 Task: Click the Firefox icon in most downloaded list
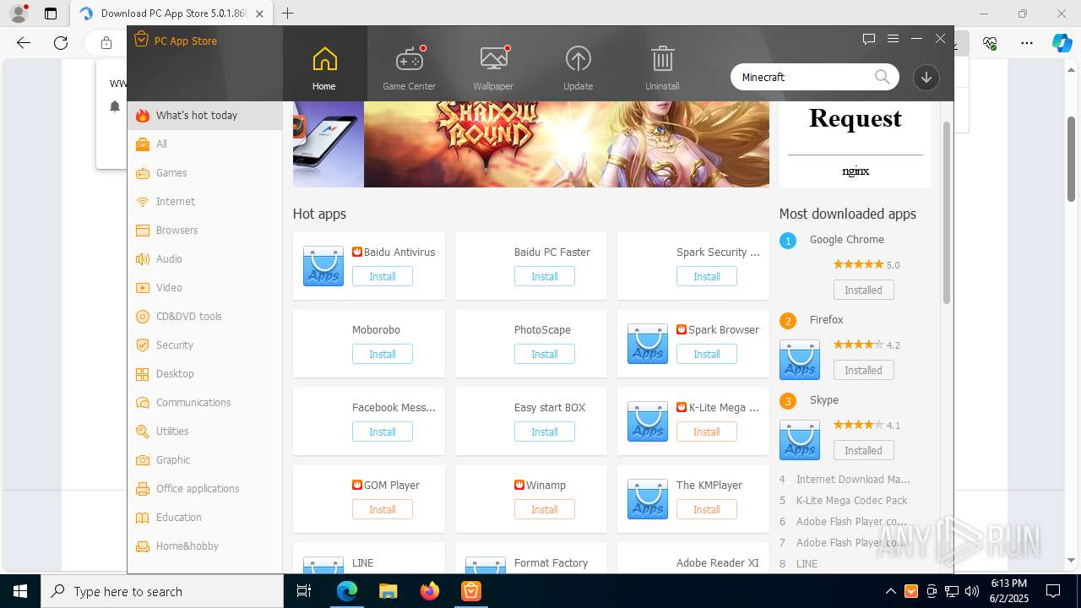tap(800, 360)
